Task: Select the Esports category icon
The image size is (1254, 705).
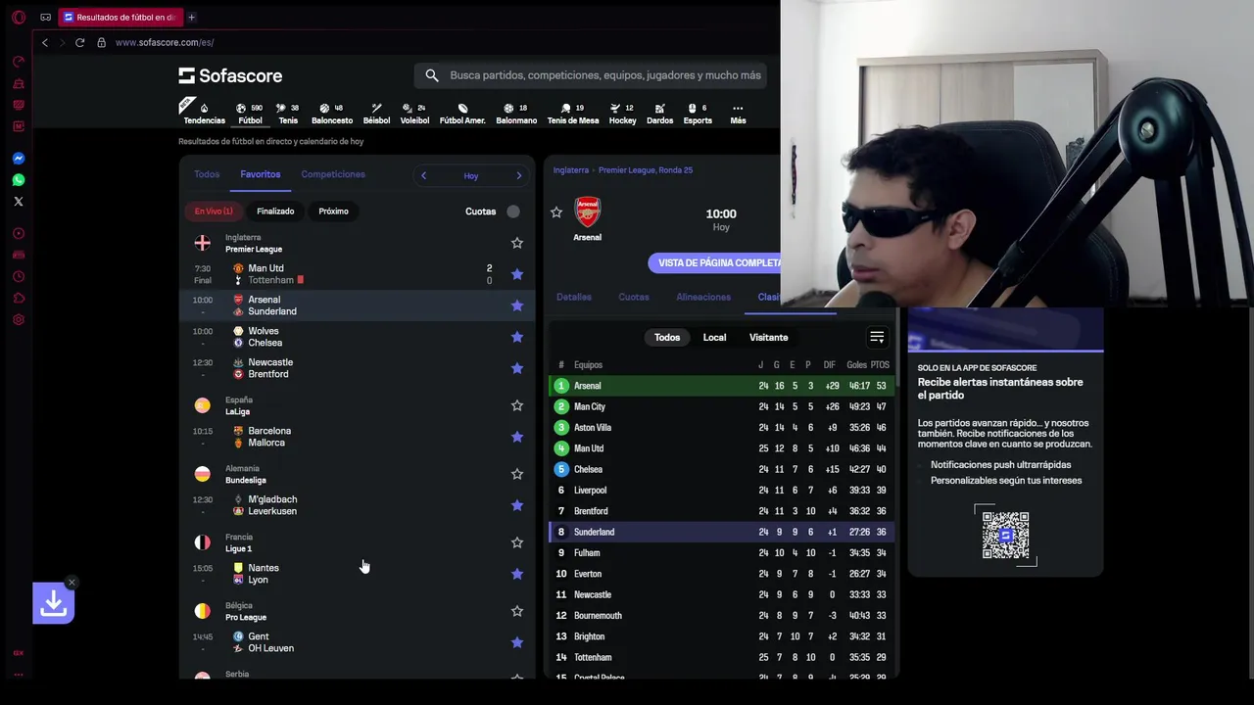Action: tap(698, 114)
